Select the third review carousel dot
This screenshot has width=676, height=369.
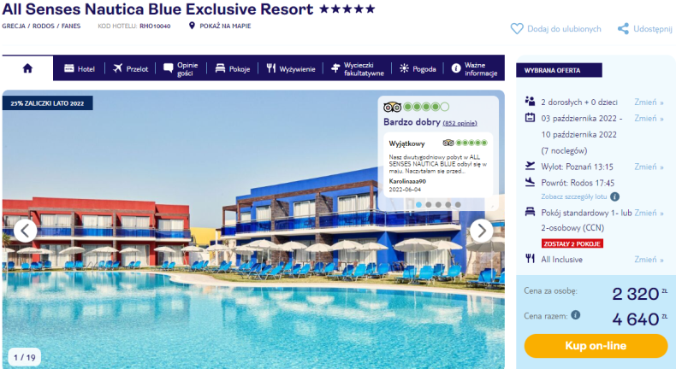click(x=438, y=204)
